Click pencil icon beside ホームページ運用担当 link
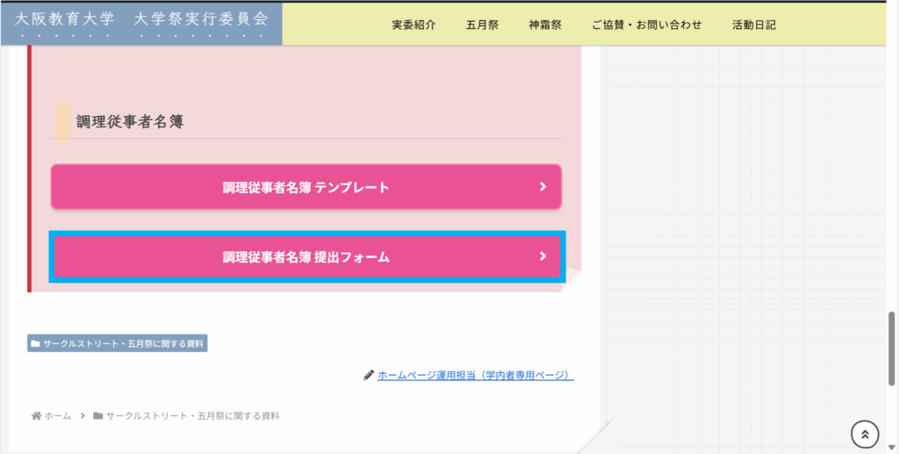The image size is (899, 454). point(369,376)
